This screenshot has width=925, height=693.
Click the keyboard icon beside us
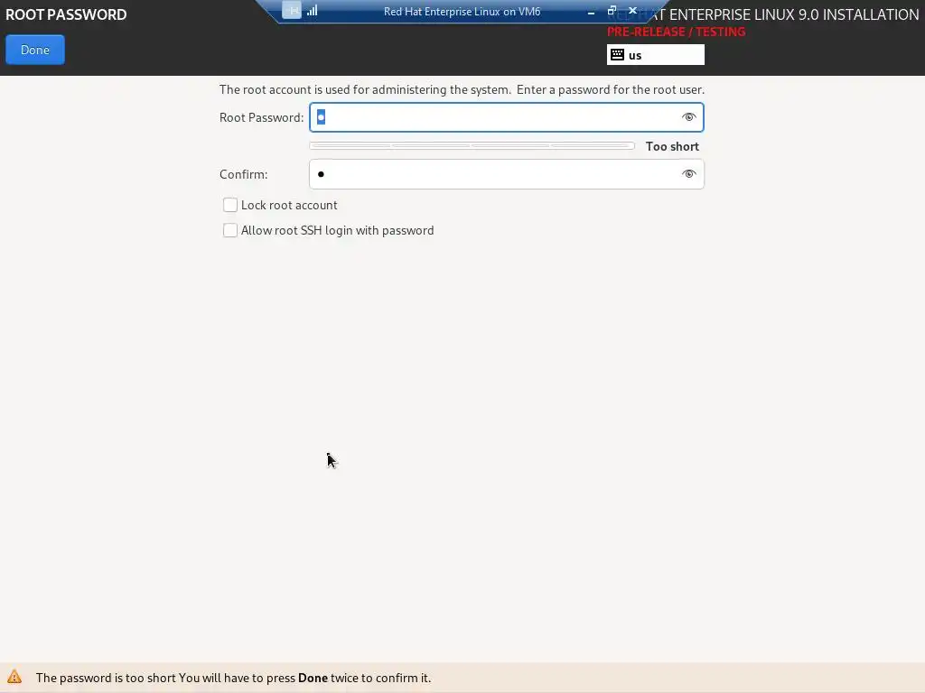[617, 55]
